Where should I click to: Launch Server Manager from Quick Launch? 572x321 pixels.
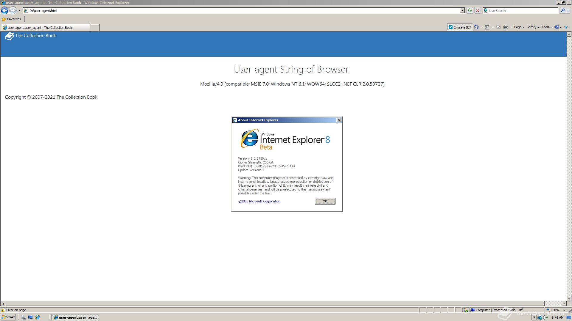pos(24,317)
